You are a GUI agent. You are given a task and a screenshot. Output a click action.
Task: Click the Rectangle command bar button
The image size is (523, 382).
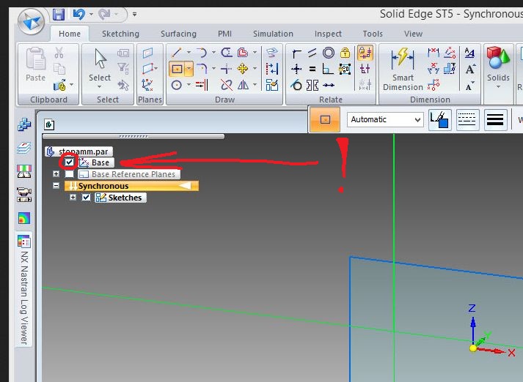coord(325,119)
